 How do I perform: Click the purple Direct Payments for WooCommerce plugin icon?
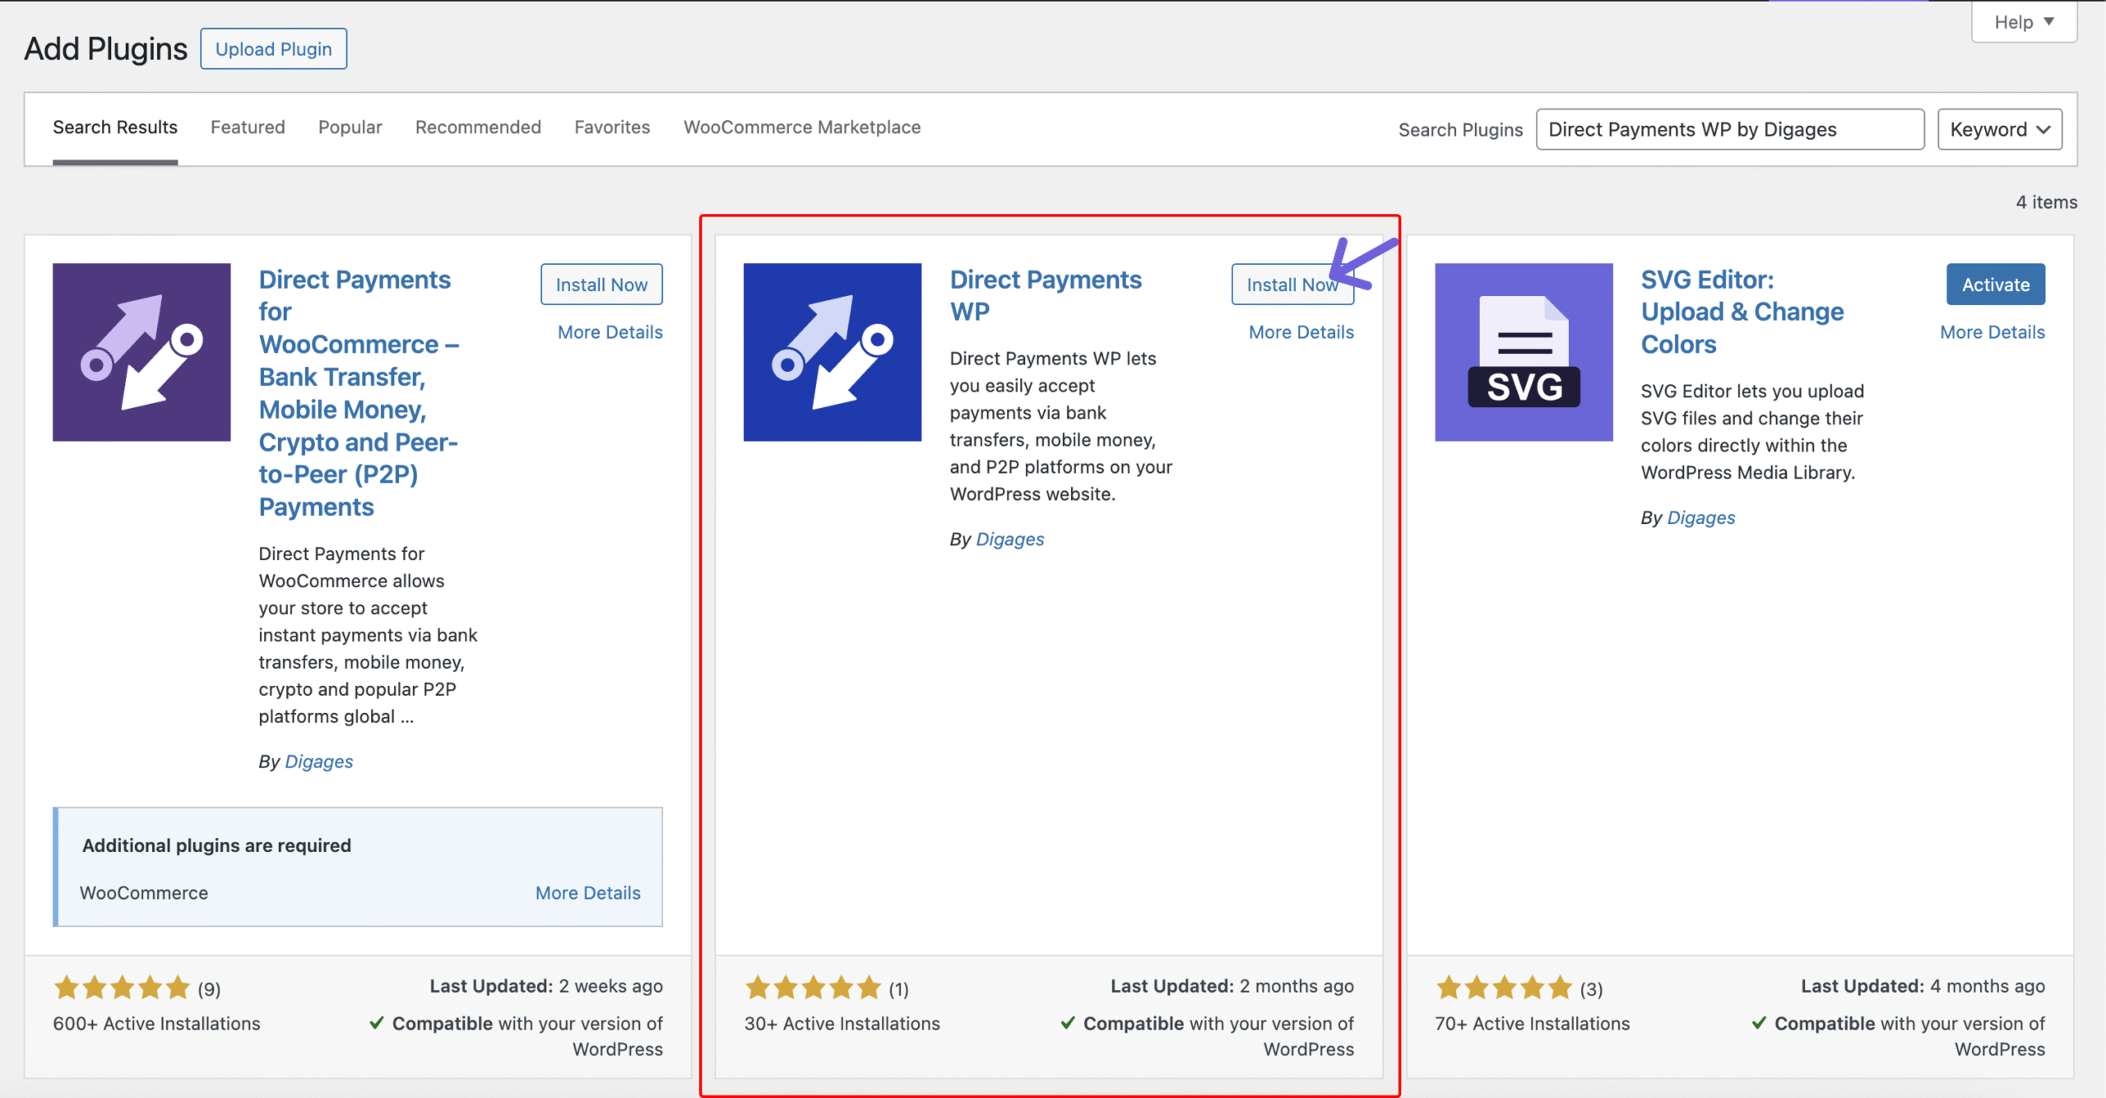tap(141, 352)
